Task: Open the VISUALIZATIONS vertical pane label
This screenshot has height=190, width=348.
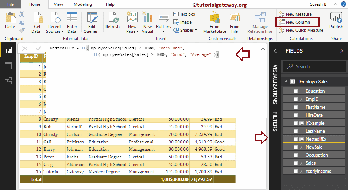Action: point(275,84)
